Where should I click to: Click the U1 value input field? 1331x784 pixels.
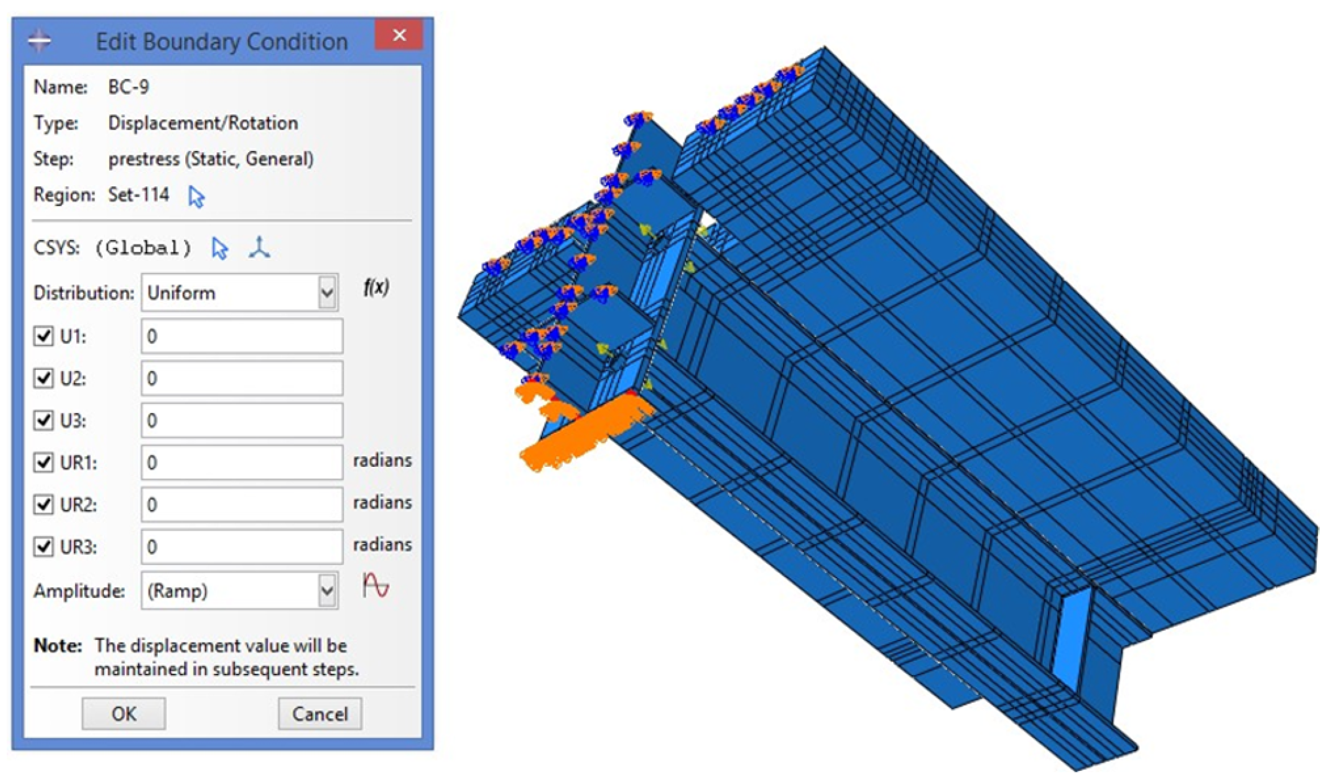241,336
